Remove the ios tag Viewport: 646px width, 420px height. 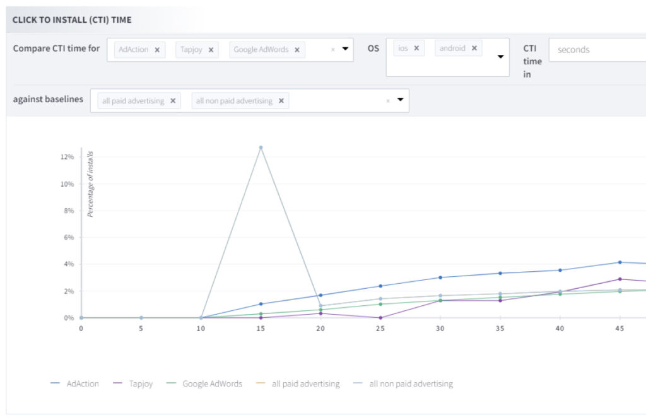tap(416, 48)
